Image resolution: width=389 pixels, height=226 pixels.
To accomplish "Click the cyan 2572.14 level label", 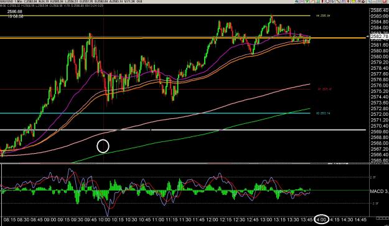I will pyautogui.click(x=323, y=113).
